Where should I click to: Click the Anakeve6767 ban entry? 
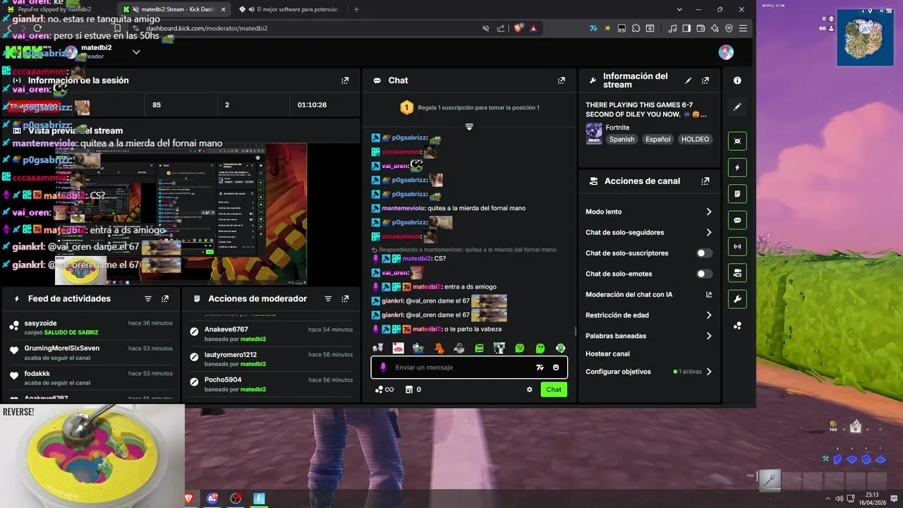pyautogui.click(x=271, y=334)
